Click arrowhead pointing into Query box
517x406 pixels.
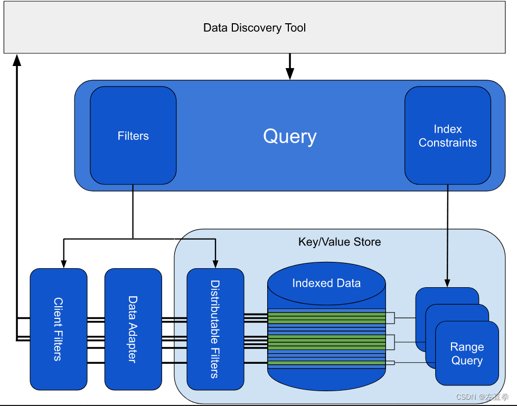tap(290, 73)
